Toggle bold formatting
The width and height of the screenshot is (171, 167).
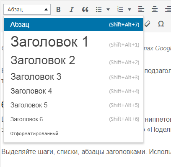coord(58,10)
